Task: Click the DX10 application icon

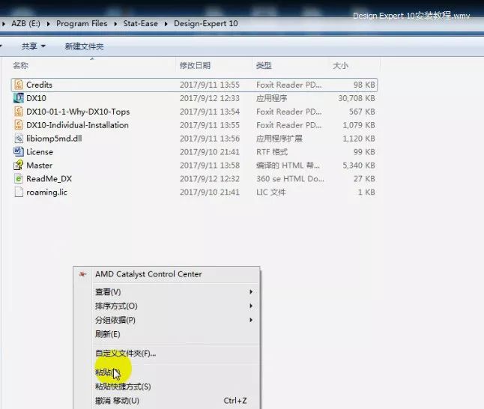Action: 19,98
